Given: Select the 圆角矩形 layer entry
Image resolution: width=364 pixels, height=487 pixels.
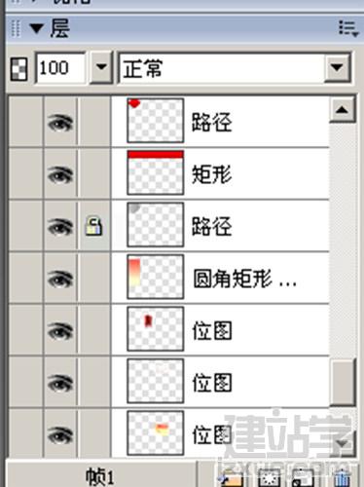Looking at the screenshot, I should pos(220,278).
